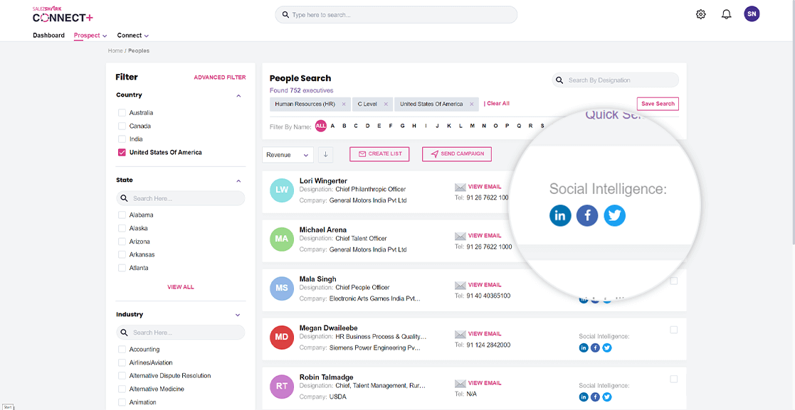
Task: Filter names by letter A
Action: [x=332, y=126]
